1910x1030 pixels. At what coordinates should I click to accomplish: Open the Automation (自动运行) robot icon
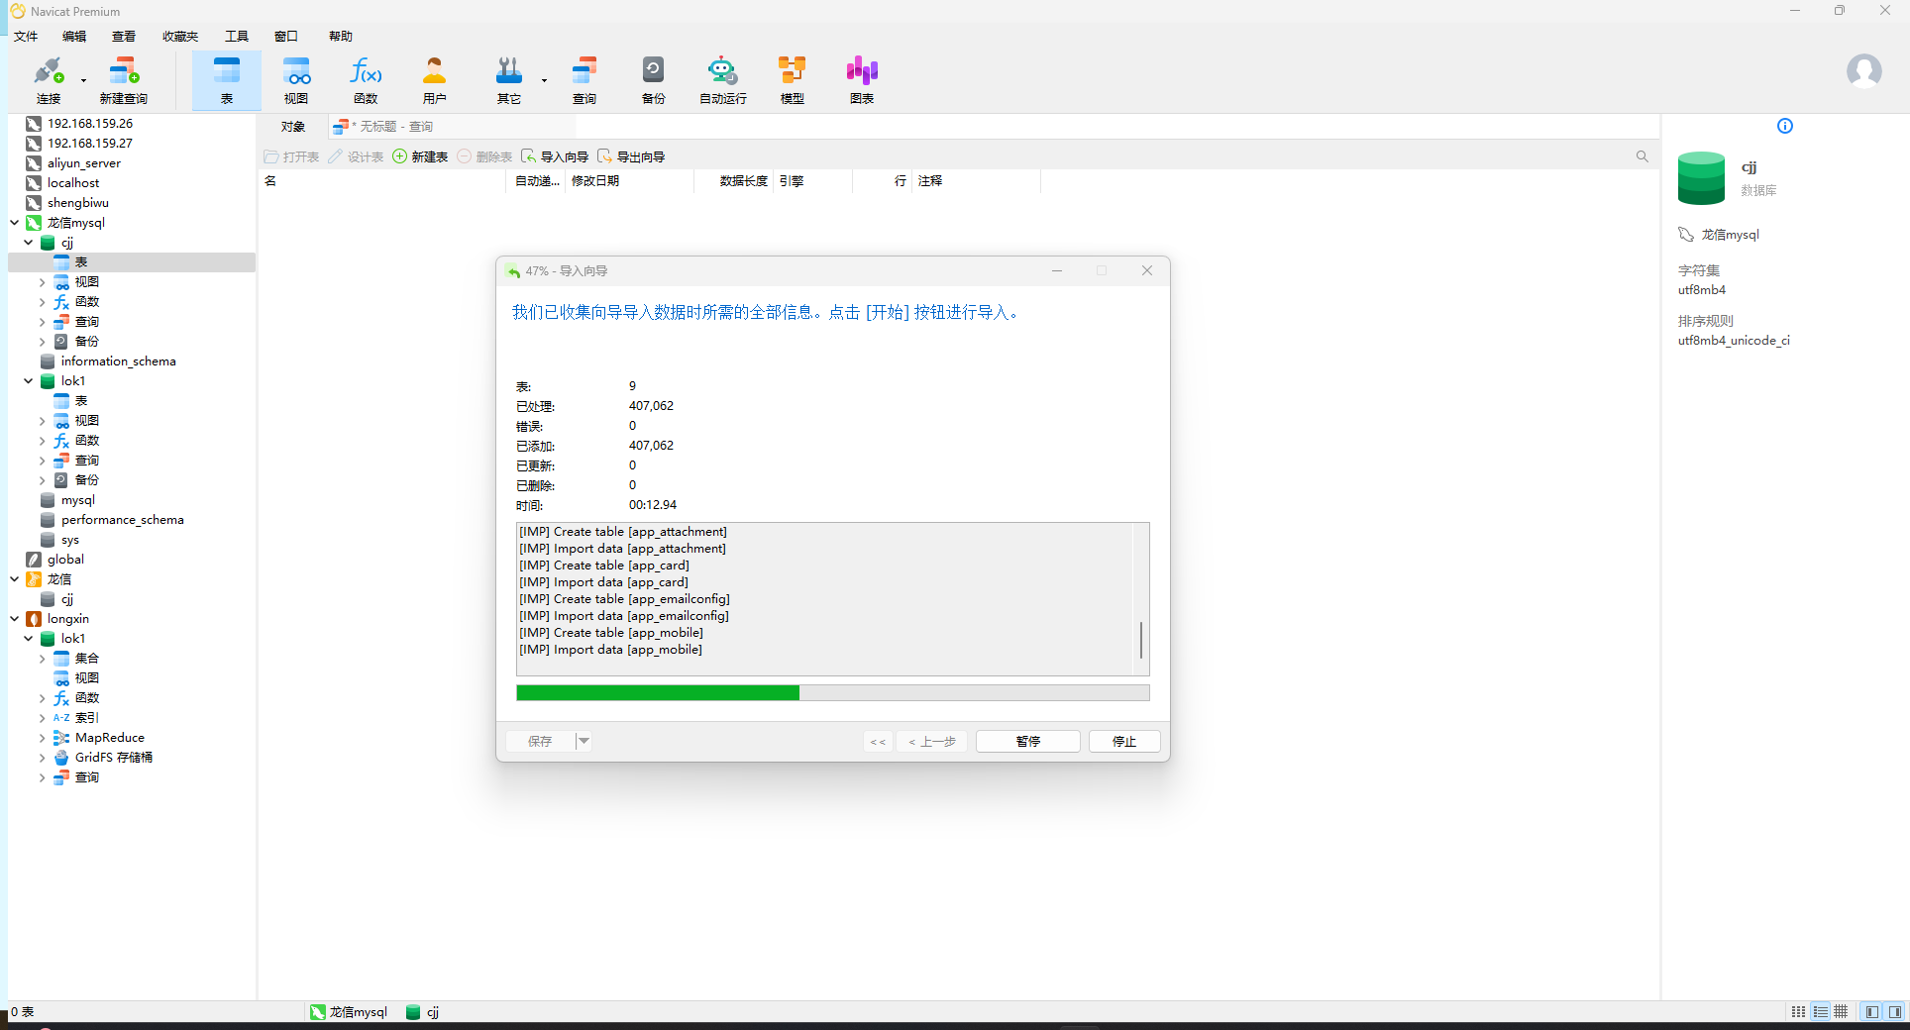723,80
